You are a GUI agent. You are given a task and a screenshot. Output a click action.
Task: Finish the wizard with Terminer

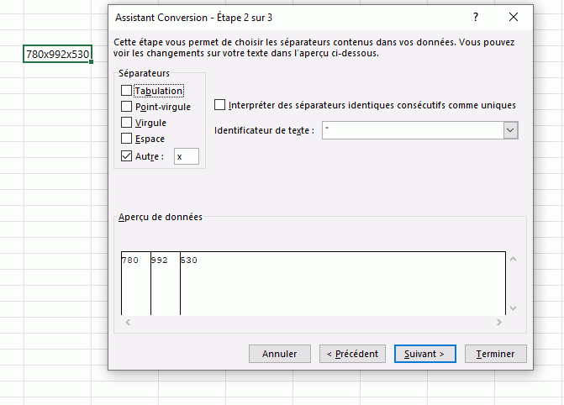coord(496,354)
